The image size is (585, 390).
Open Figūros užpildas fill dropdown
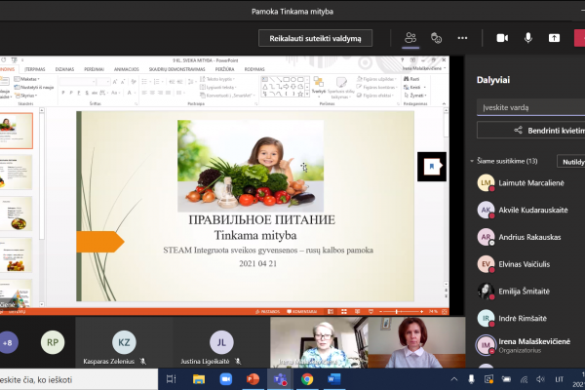coord(376,79)
